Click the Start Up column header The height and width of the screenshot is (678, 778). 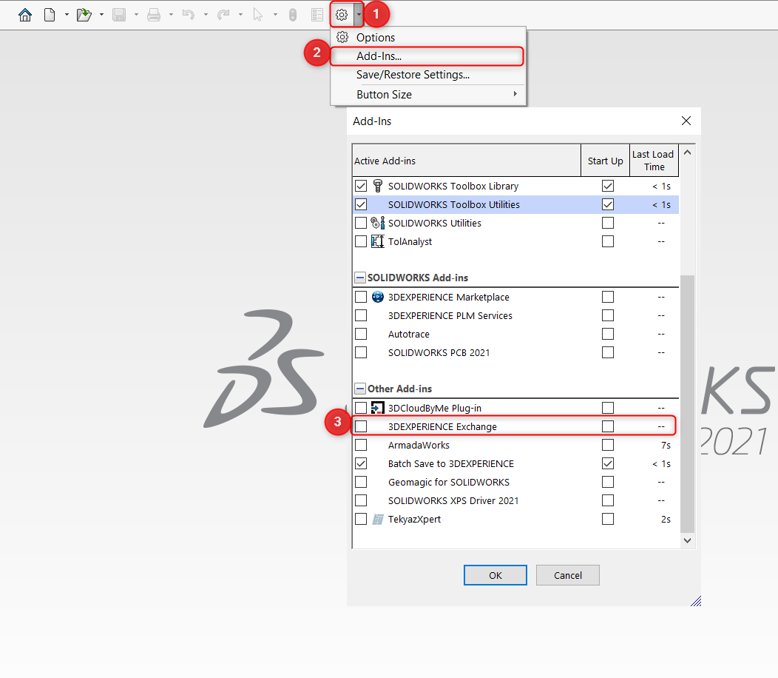pos(606,161)
